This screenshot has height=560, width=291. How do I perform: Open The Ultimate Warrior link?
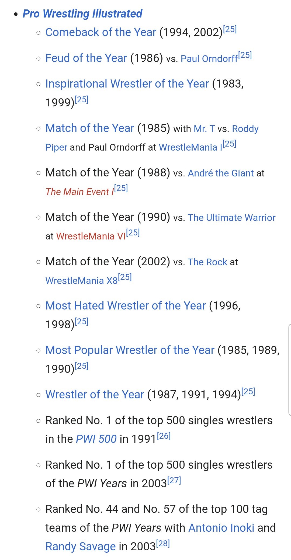tap(232, 218)
